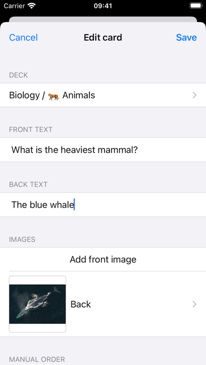Click the Back image label
Viewport: 206px width, 365px height.
[x=80, y=304]
